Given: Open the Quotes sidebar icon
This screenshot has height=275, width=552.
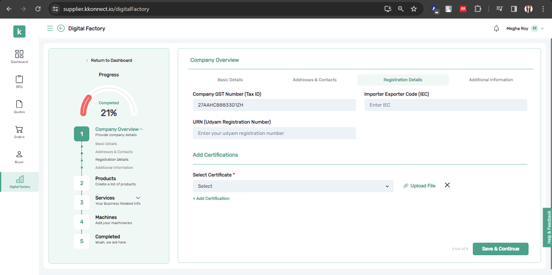Looking at the screenshot, I should pyautogui.click(x=19, y=105).
